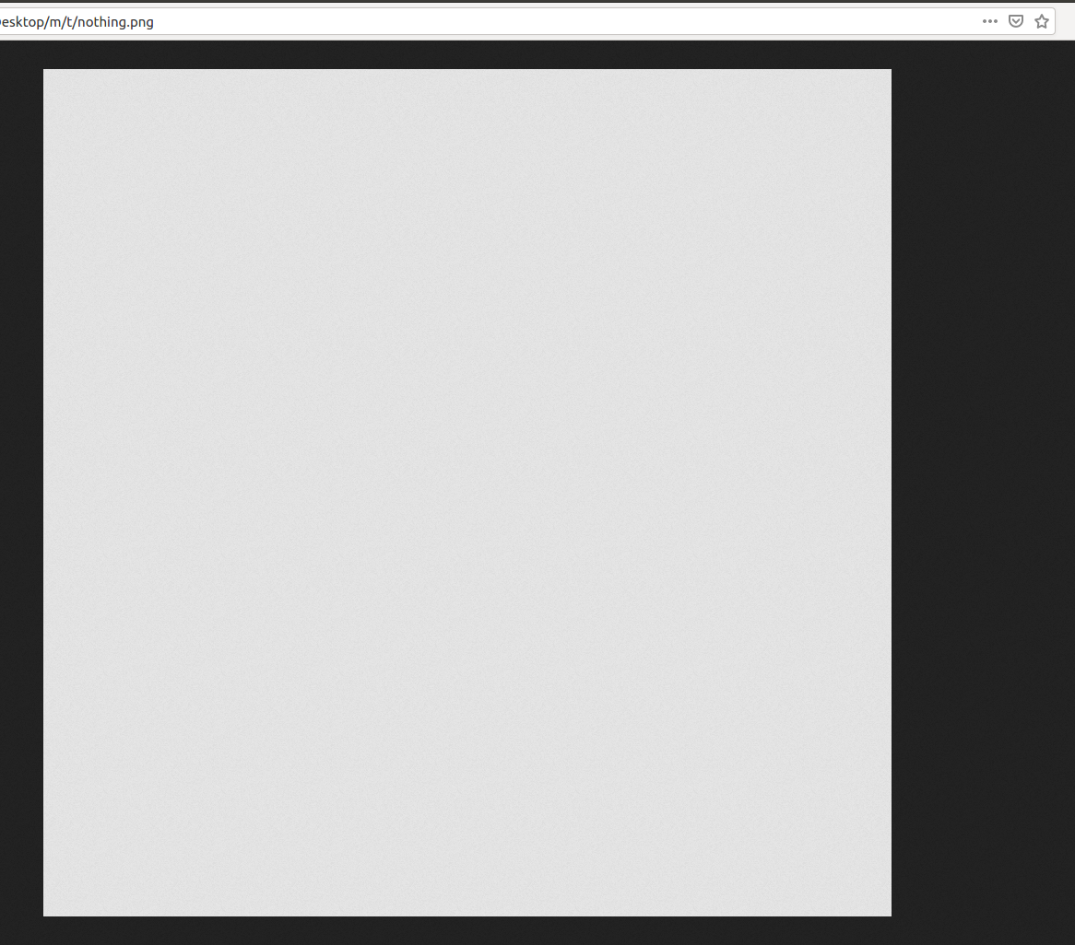Open the page actions three-dot menu

click(989, 21)
